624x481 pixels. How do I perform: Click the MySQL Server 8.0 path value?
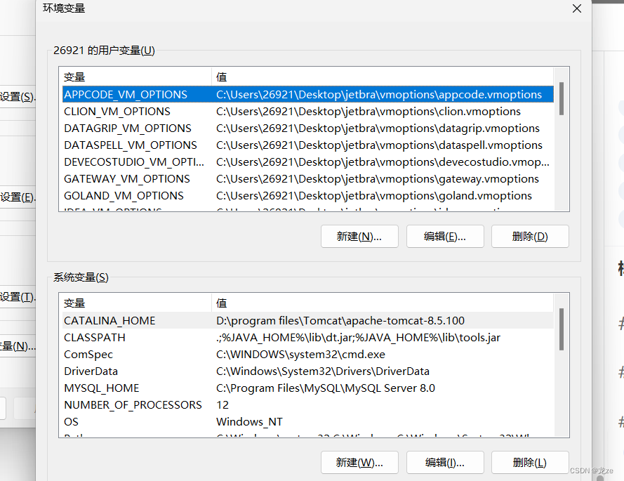pos(326,388)
